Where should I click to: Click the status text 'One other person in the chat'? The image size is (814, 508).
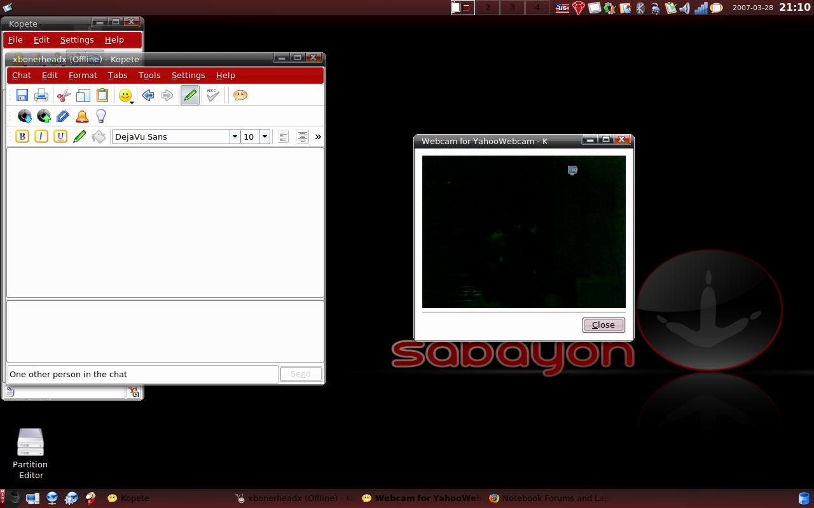(x=69, y=375)
